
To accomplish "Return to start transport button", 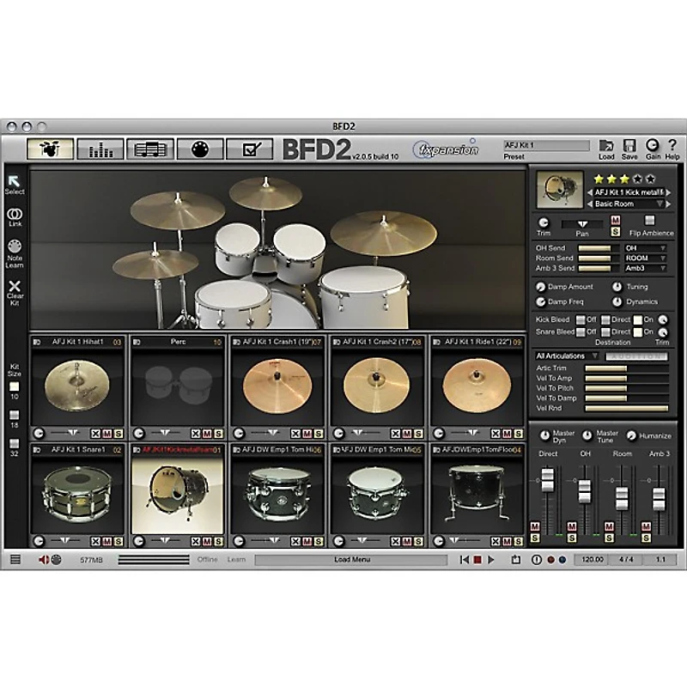I will [x=464, y=560].
